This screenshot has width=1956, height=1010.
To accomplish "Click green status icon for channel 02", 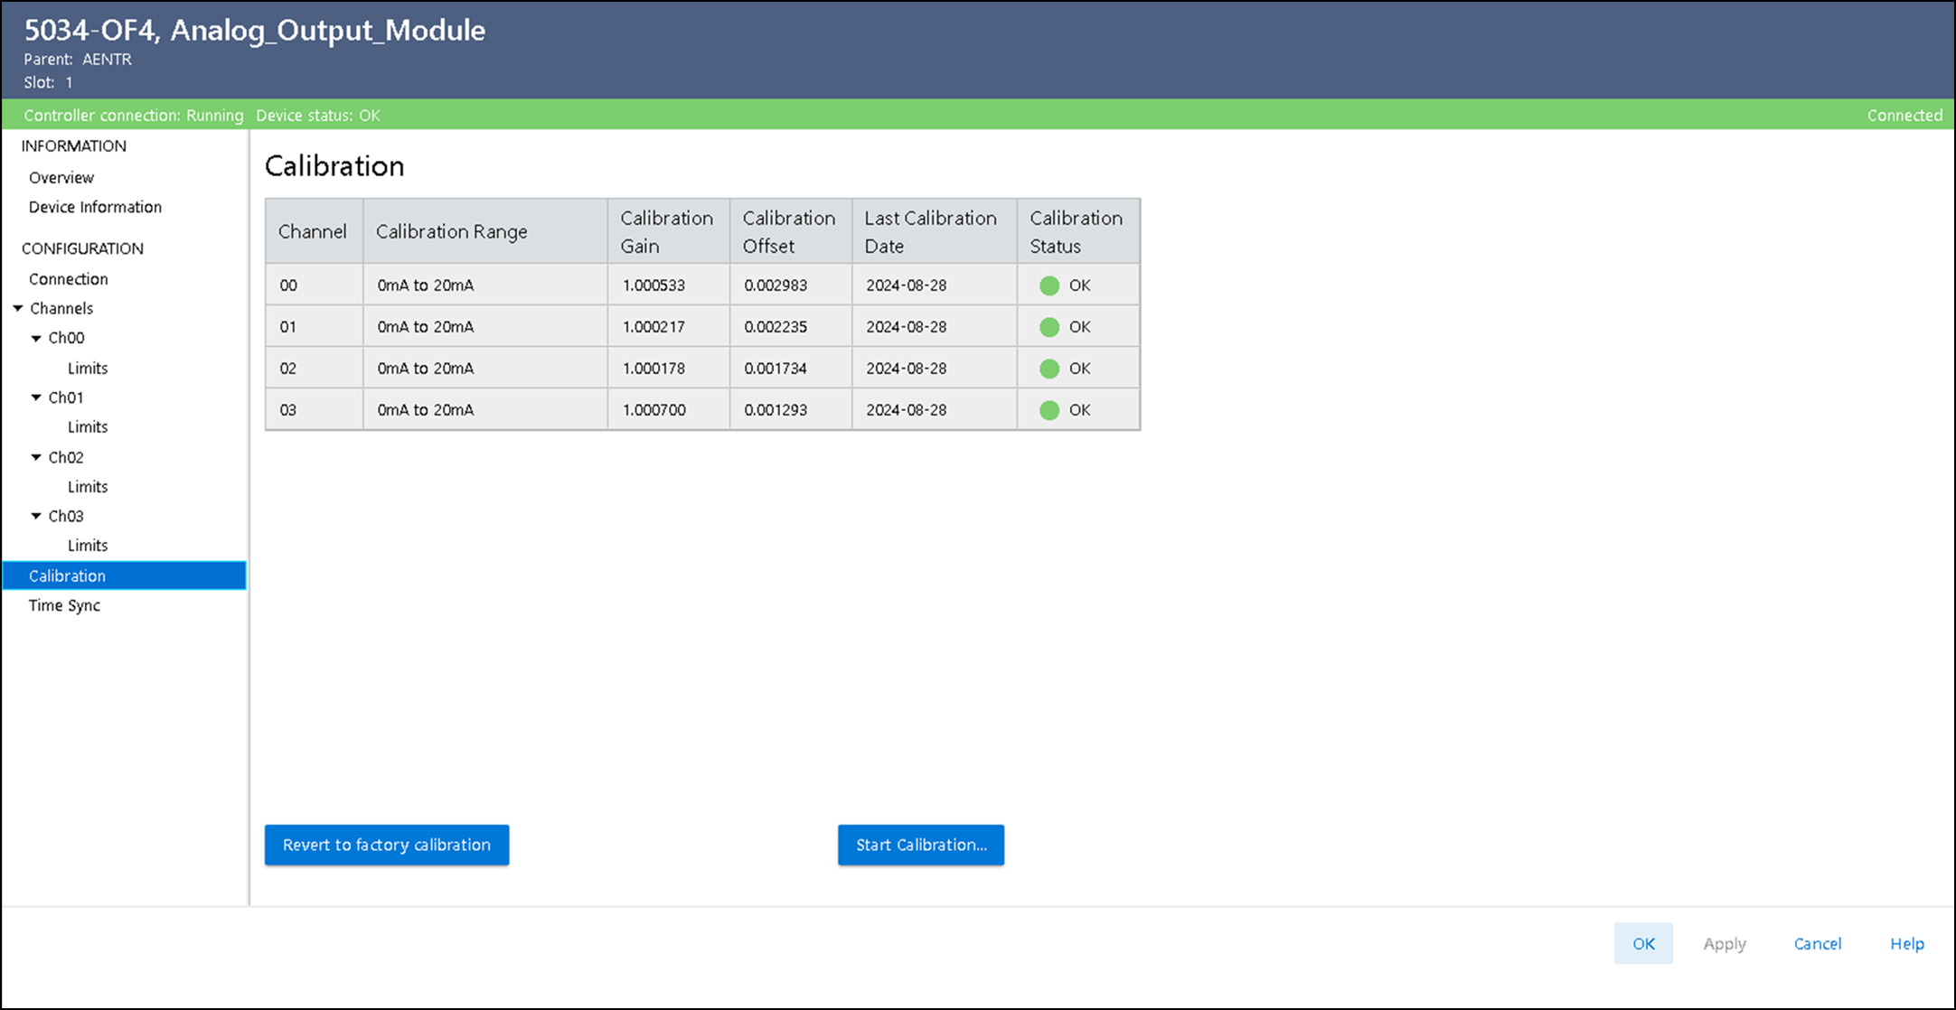I will pos(1049,369).
